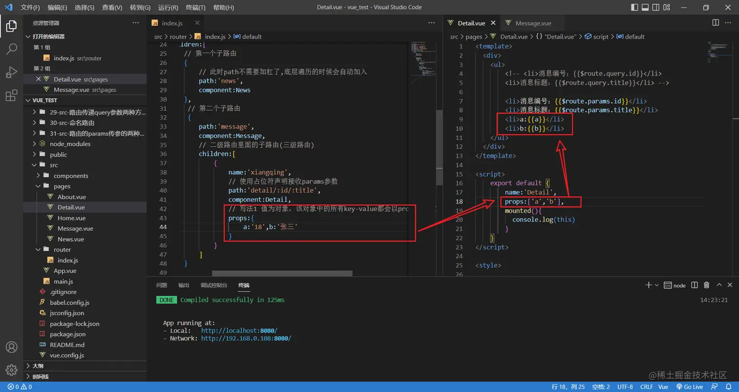Kill the terminal with trash icon
Image resolution: width=739 pixels, height=392 pixels.
coord(706,285)
